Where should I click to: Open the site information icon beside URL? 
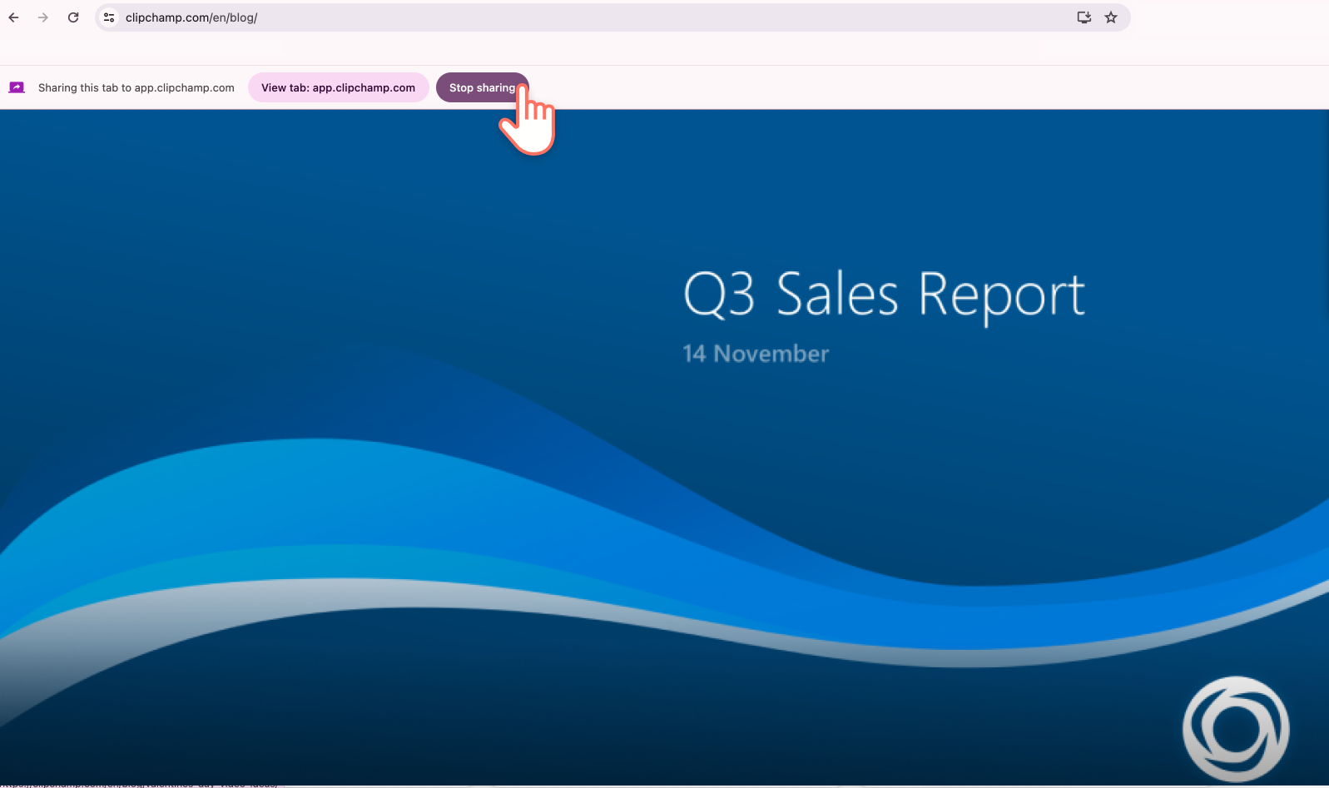coord(109,17)
